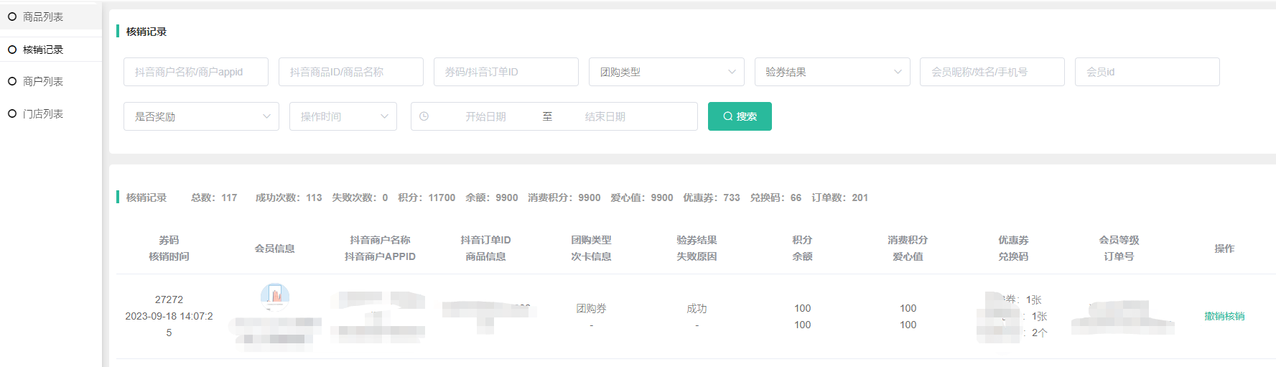The height and width of the screenshot is (367, 1276).
Task: Click 撤销核销 link in the row
Action: point(1224,316)
